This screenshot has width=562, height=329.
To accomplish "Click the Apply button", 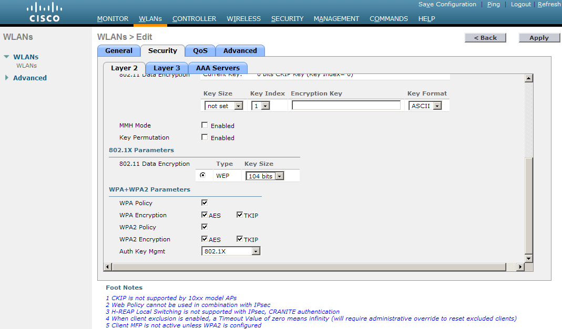I will 539,38.
